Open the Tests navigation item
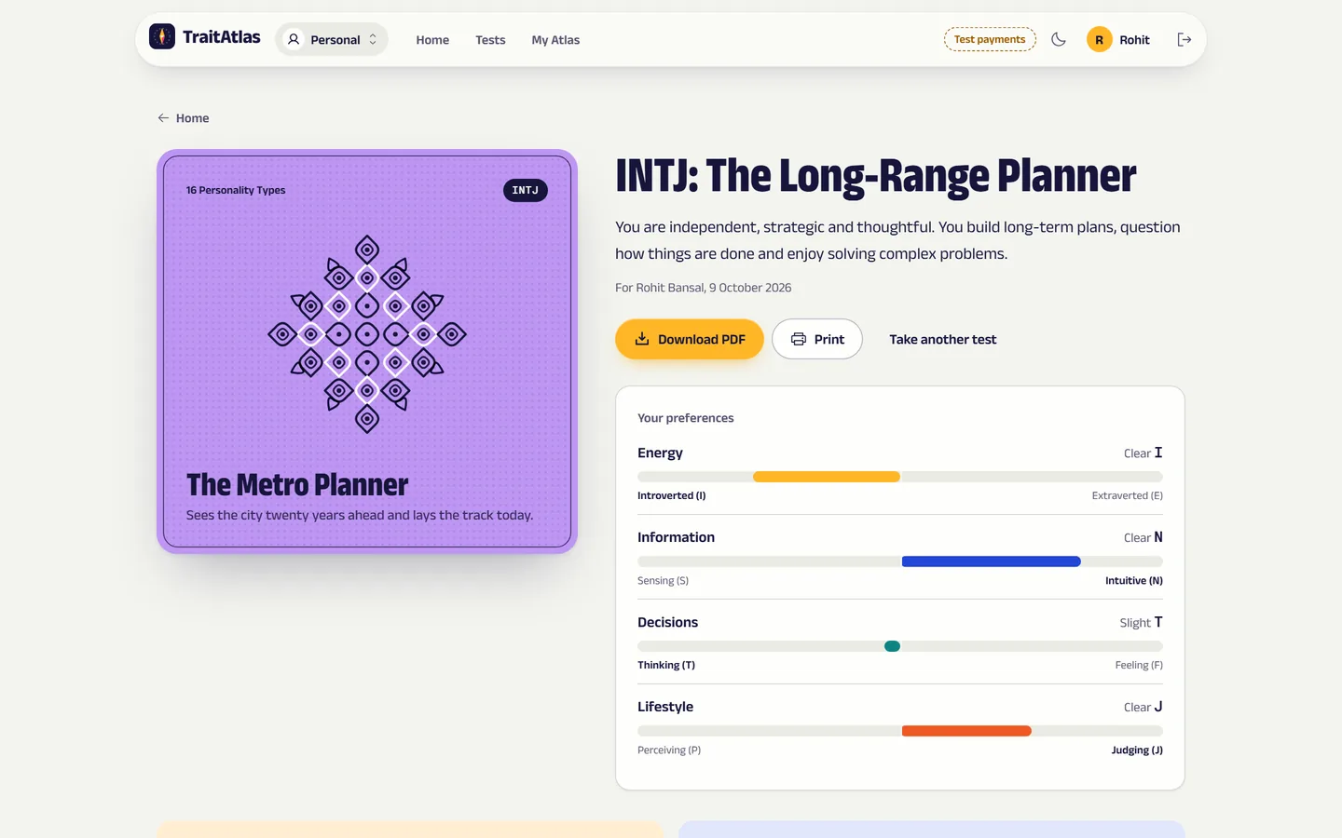 click(x=490, y=40)
